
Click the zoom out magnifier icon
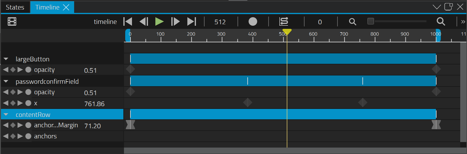click(353, 21)
